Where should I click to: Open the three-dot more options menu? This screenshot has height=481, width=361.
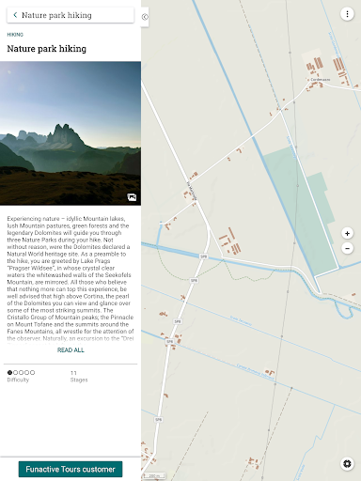(347, 14)
